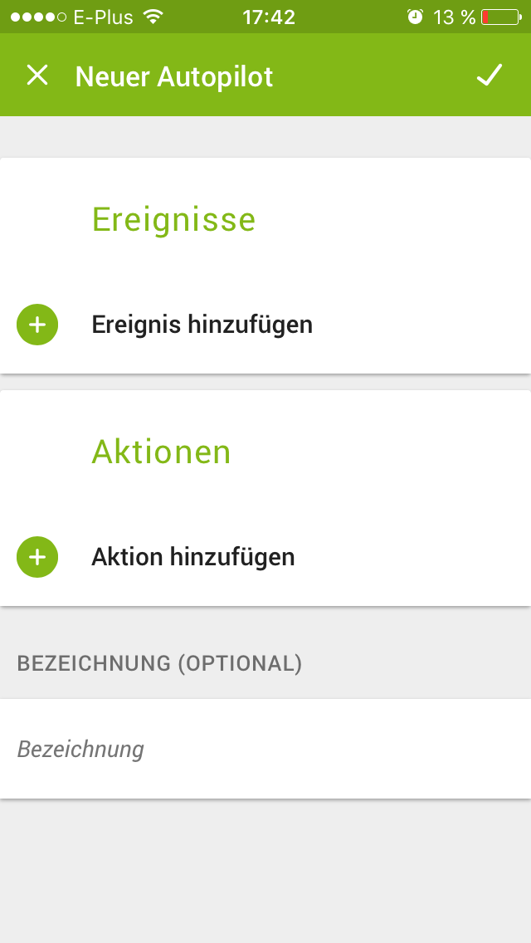Tap the X icon to cancel autopilot

coord(37,76)
